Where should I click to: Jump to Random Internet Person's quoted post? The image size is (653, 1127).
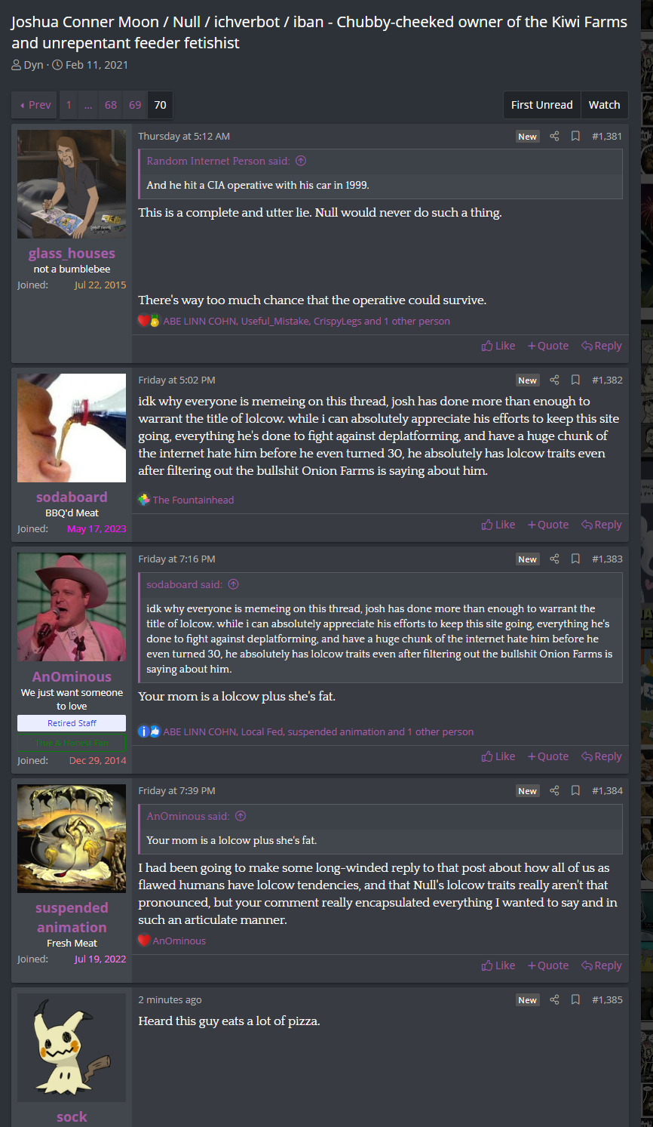coord(301,161)
